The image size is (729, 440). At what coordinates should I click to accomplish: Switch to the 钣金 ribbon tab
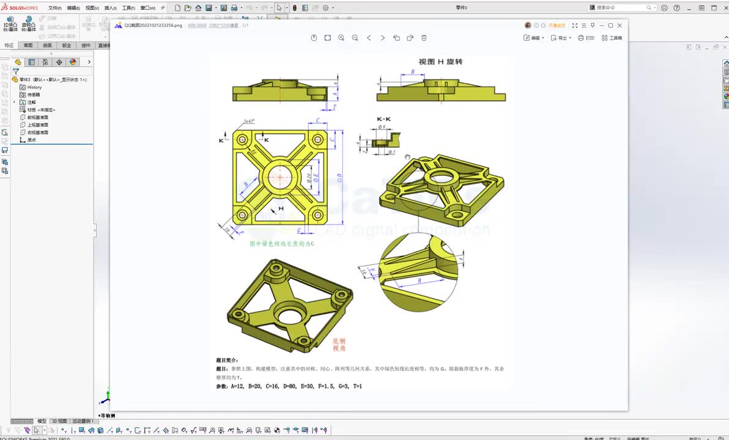67,46
